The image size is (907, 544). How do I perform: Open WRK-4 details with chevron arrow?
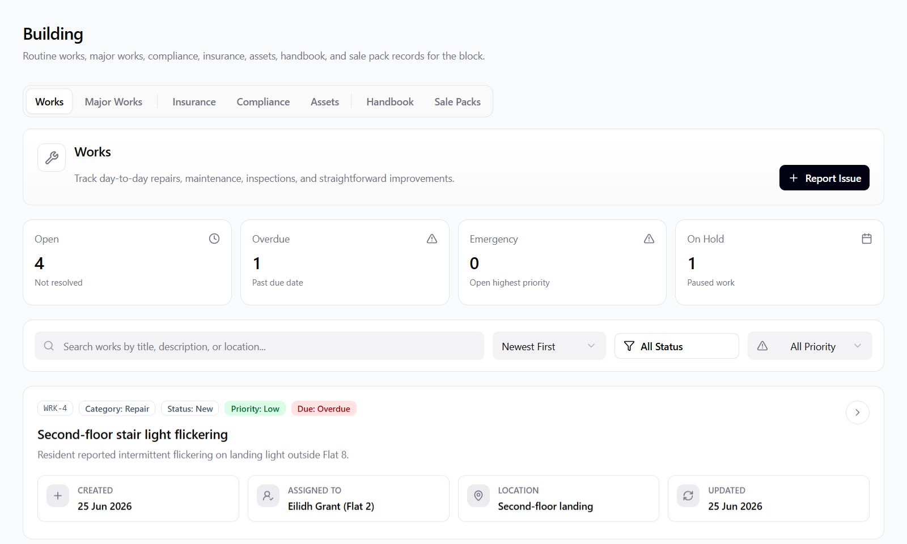pyautogui.click(x=858, y=413)
